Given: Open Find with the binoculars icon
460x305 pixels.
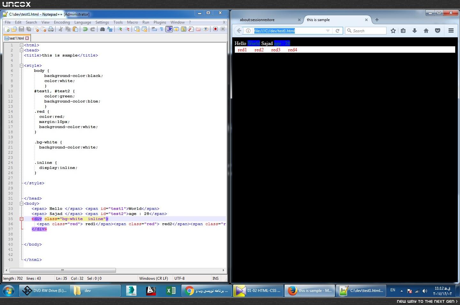Looking at the screenshot, I should coord(102,29).
